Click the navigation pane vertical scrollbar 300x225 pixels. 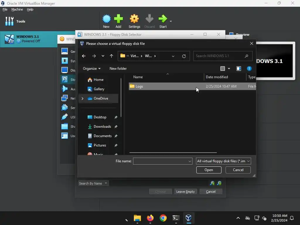point(121,98)
